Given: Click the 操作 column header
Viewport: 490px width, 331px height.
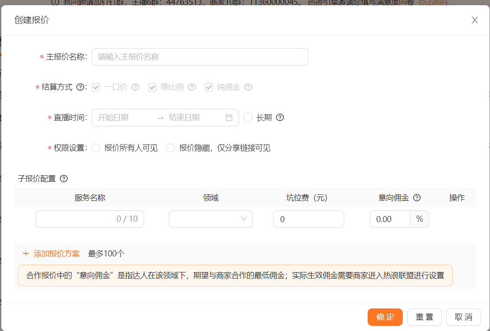Looking at the screenshot, I should [457, 198].
